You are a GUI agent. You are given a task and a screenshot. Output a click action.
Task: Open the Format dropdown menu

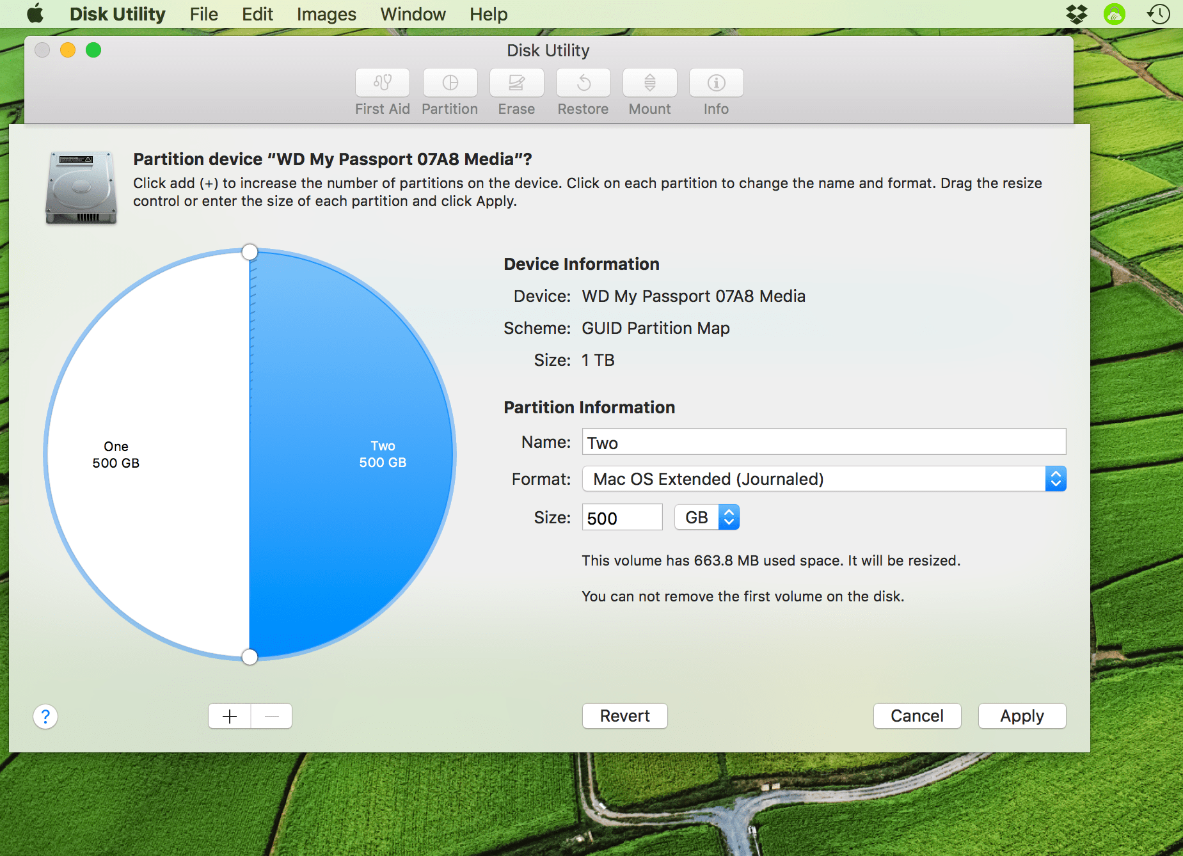(x=824, y=479)
